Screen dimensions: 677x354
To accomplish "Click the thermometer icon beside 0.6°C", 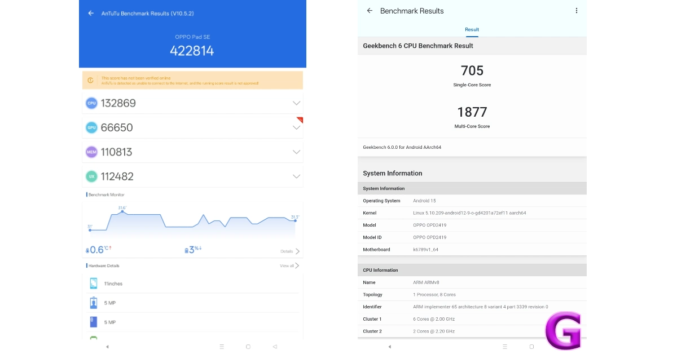I will point(87,250).
